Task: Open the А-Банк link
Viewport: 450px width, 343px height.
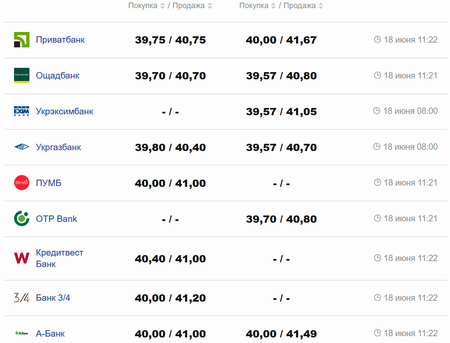Action: [50, 334]
